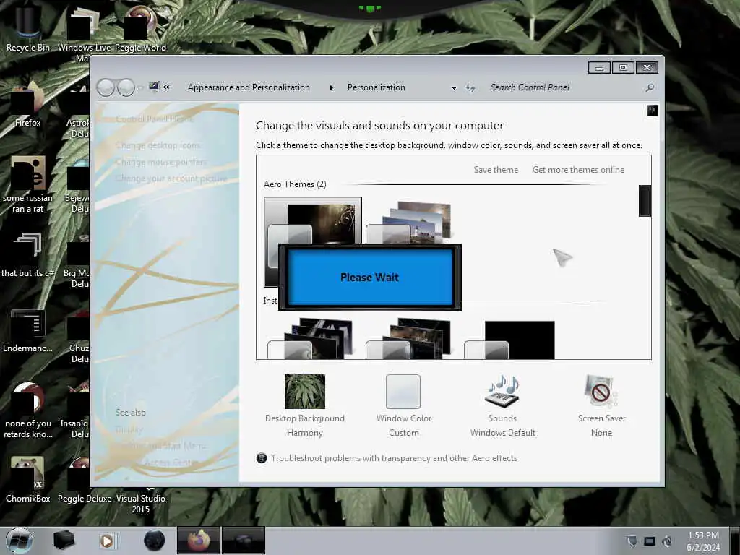Click Get more themes online
The image size is (740, 555).
pyautogui.click(x=578, y=170)
